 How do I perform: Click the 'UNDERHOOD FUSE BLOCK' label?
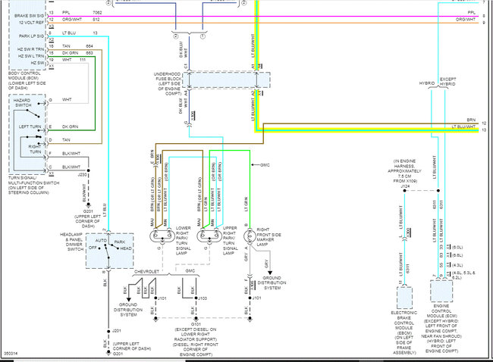point(168,76)
